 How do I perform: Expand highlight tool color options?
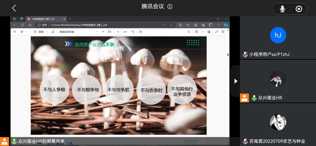click(26, 32)
